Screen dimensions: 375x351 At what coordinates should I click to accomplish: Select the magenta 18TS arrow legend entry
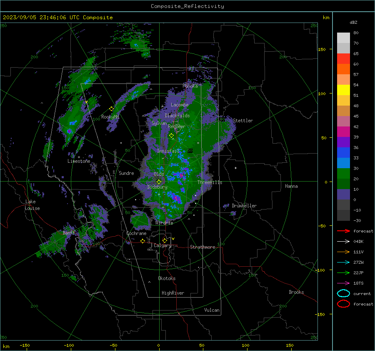tap(343, 283)
